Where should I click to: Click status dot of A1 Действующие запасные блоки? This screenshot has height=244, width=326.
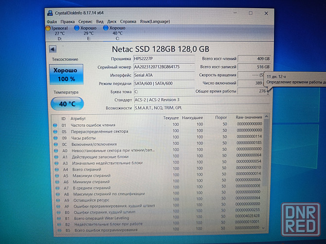click(56, 157)
